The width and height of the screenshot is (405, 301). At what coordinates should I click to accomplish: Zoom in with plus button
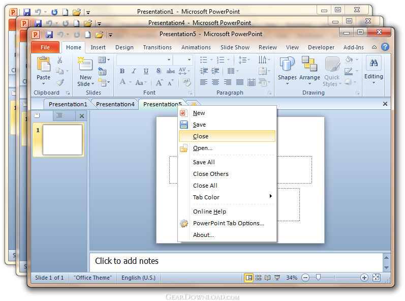point(364,278)
